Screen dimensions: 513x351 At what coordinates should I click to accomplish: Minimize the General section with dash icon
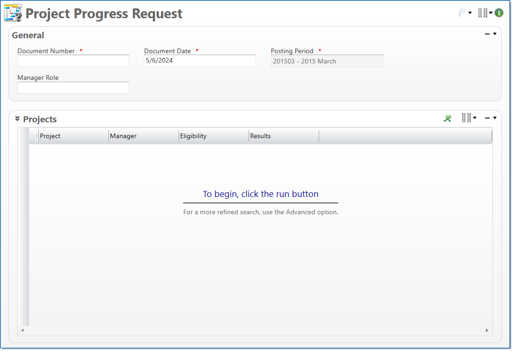[x=487, y=34]
